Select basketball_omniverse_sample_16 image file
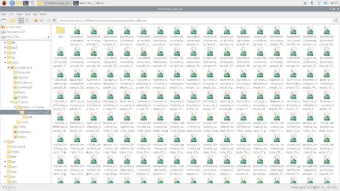This screenshot has height=191, width=340. (327, 36)
